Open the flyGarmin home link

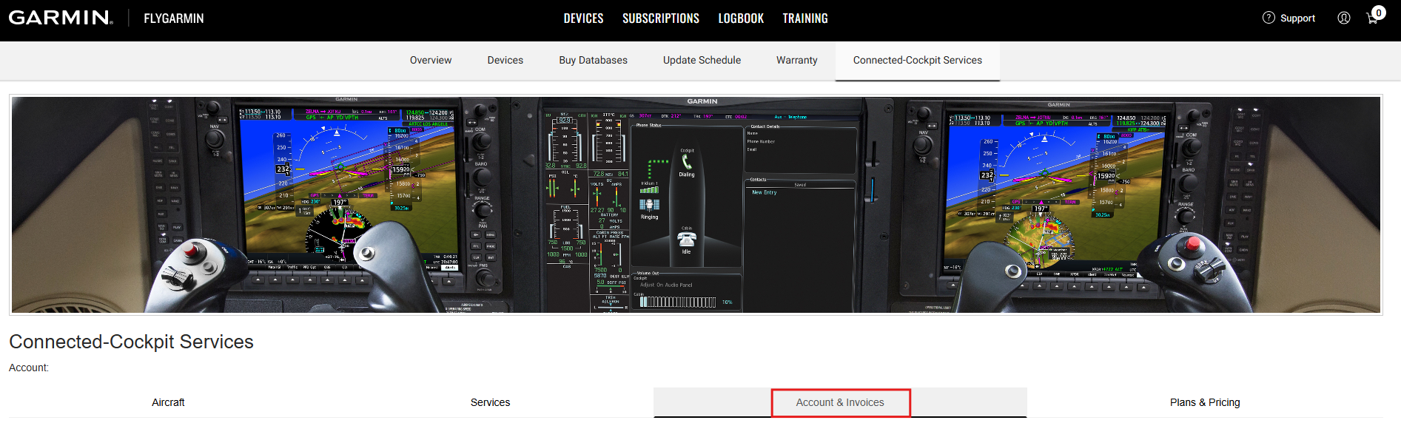coord(174,18)
